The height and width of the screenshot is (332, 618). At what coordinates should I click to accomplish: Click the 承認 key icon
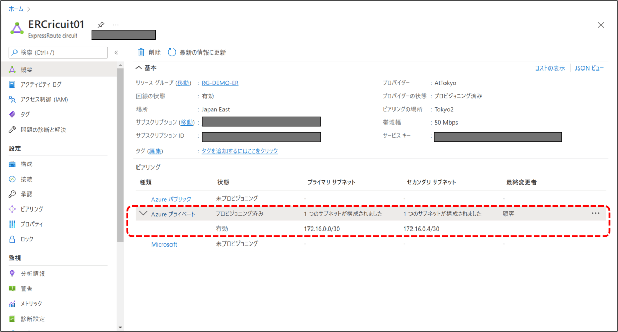click(x=13, y=194)
